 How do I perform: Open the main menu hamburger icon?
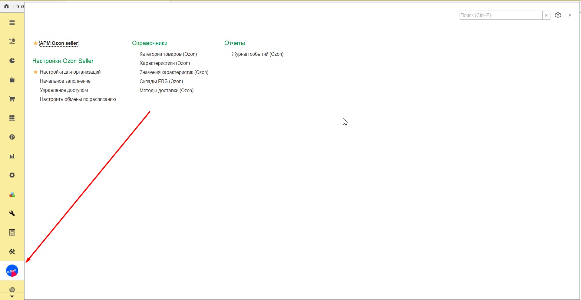12,23
